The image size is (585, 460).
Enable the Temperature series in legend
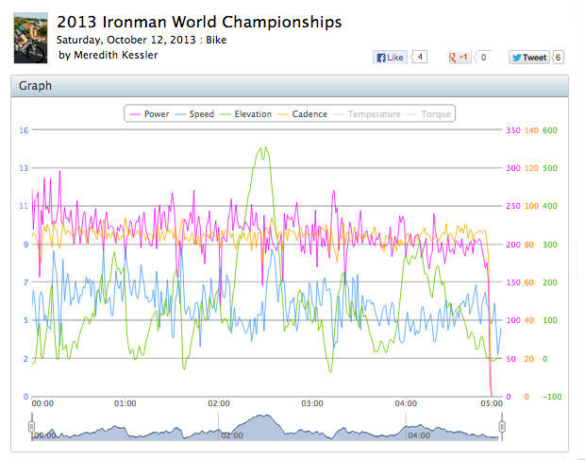372,114
